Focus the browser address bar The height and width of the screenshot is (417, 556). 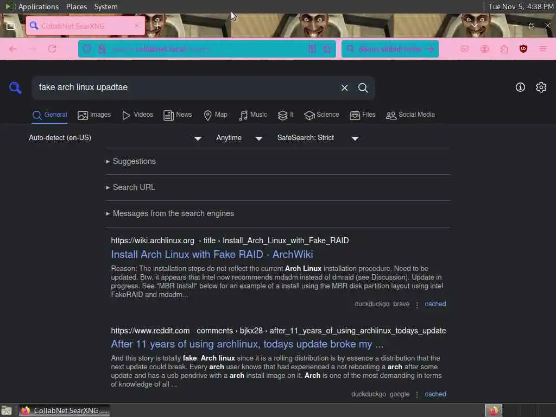click(x=206, y=49)
